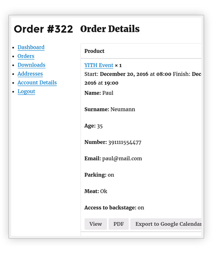The image size is (223, 255).
Task: Click the phone number 391111554477
Action: 125,142
